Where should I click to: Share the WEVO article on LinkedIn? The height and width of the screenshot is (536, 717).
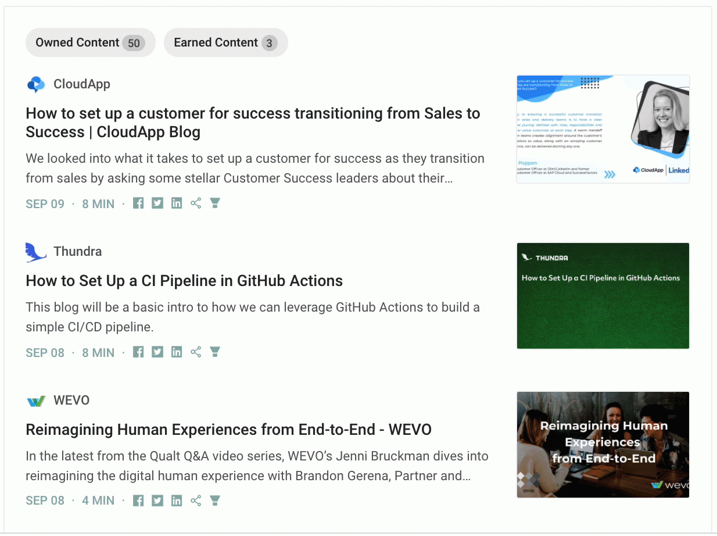click(177, 501)
